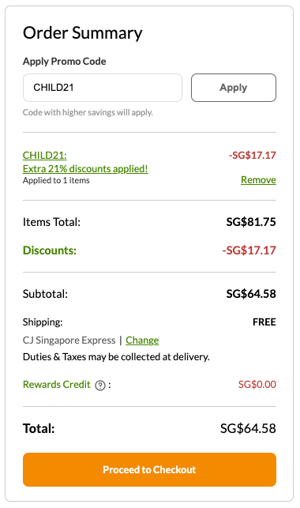The width and height of the screenshot is (300, 508).
Task: Select the Discounts label text
Action: pyautogui.click(x=50, y=250)
